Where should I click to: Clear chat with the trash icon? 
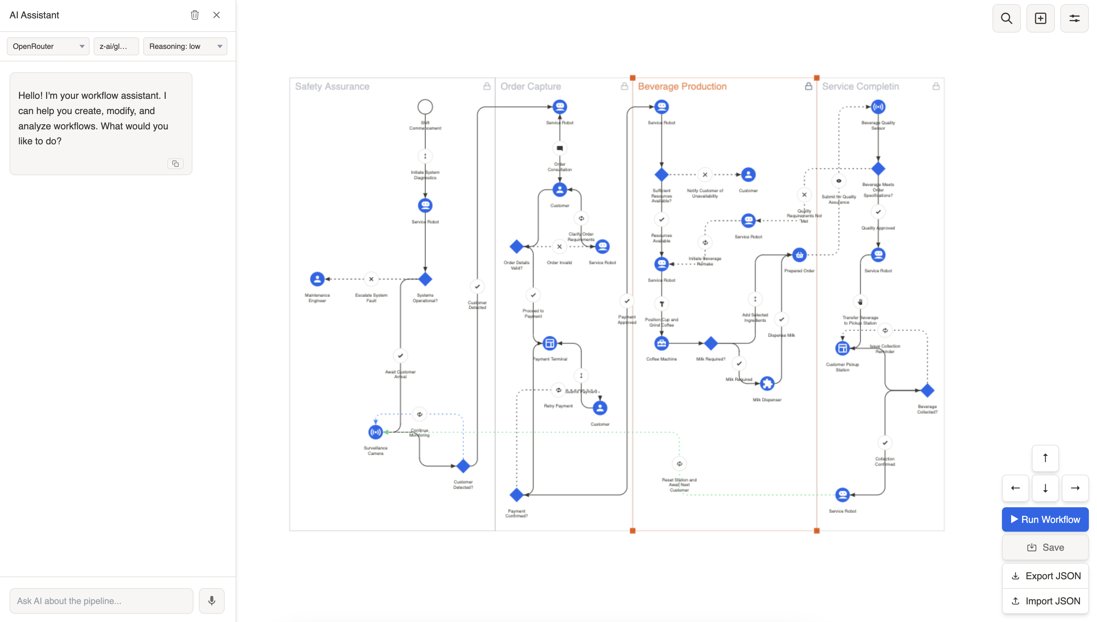pyautogui.click(x=195, y=15)
